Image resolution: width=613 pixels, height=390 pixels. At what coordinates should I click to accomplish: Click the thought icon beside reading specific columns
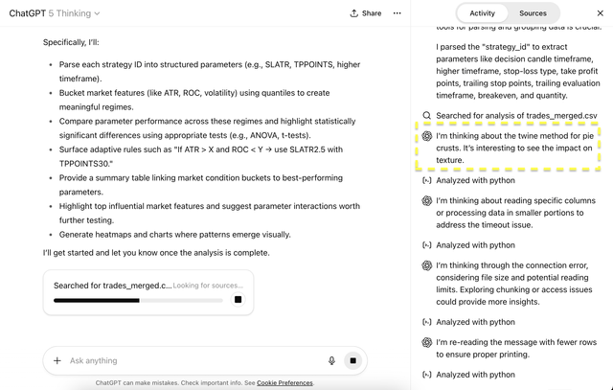tap(427, 200)
